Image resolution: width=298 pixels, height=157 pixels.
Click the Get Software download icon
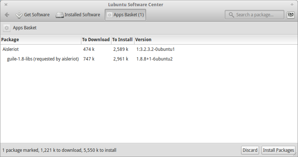19,15
